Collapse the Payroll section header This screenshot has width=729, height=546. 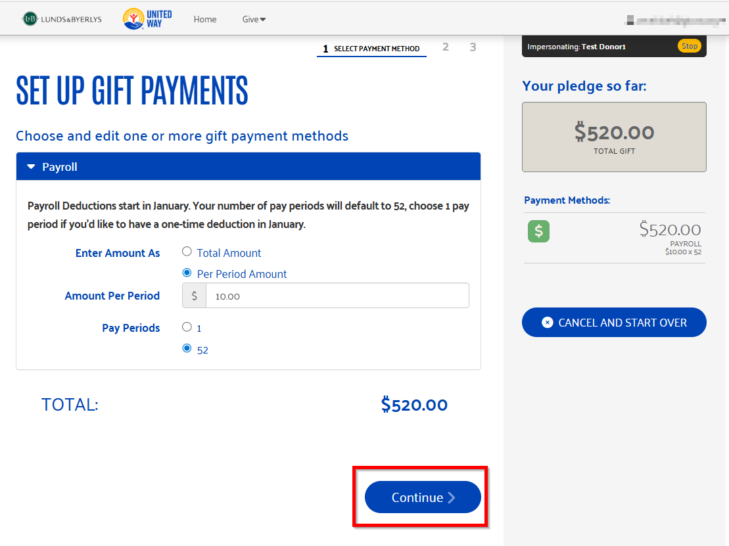[x=248, y=166]
